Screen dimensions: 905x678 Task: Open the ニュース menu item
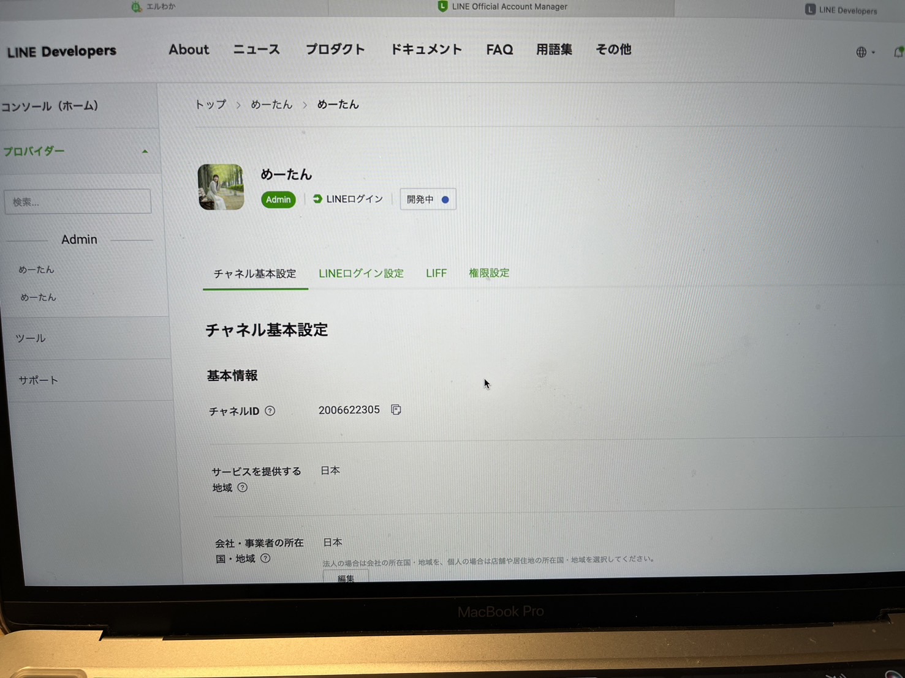256,50
